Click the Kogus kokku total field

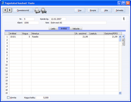(x=43, y=98)
